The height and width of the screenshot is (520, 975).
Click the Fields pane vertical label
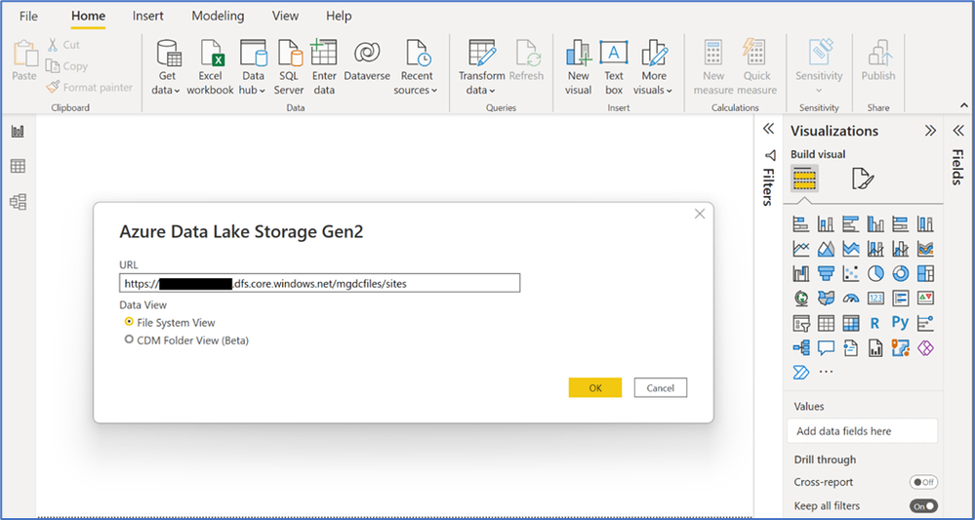pyautogui.click(x=958, y=167)
